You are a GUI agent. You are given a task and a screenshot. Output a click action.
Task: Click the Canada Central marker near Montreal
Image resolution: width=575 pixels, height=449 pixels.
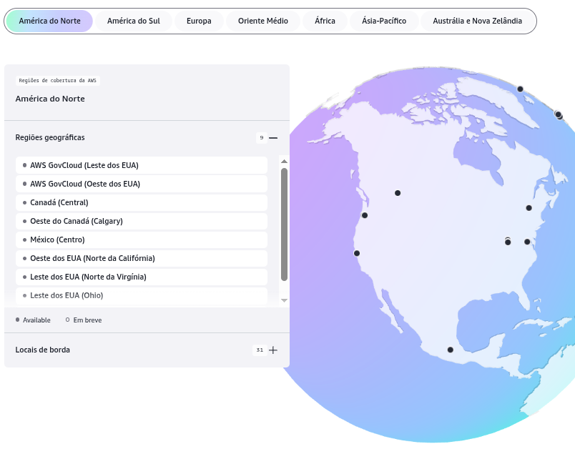(x=529, y=208)
